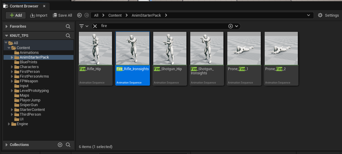Screen dimensions: 342x154
Task: Select the 'AnimStarterPack' folder
Action: (x=34, y=57)
